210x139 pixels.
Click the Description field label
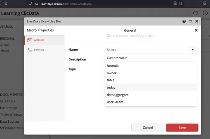pyautogui.click(x=77, y=59)
